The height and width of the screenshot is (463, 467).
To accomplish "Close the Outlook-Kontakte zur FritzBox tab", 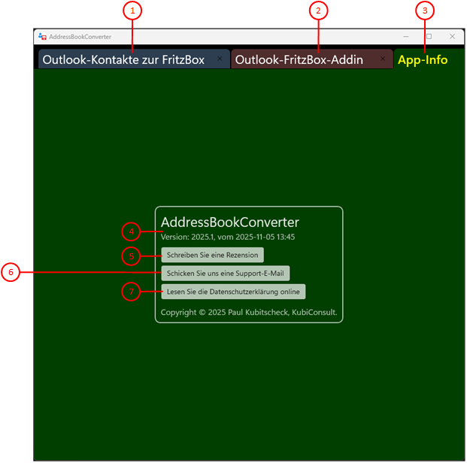I will click(220, 58).
